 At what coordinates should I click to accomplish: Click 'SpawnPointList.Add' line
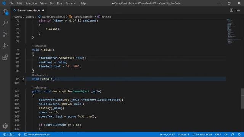(81, 100)
